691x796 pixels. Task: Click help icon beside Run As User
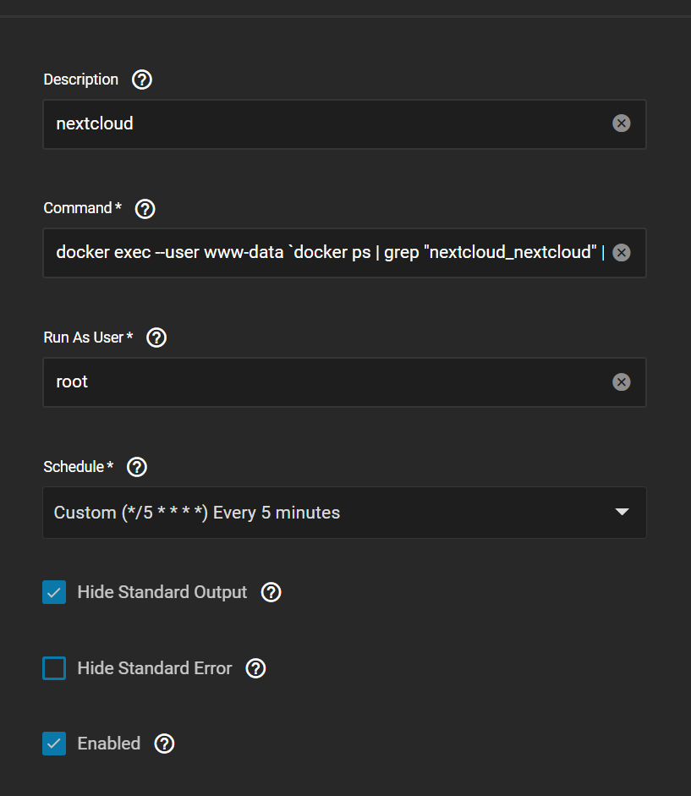pyautogui.click(x=156, y=338)
